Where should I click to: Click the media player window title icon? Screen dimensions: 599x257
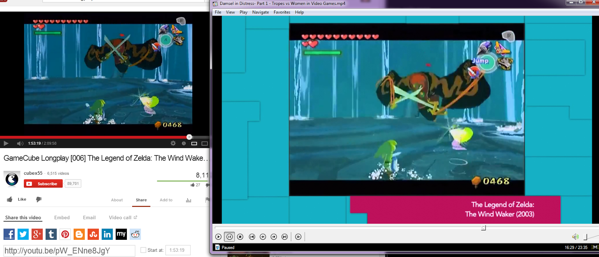(215, 3)
